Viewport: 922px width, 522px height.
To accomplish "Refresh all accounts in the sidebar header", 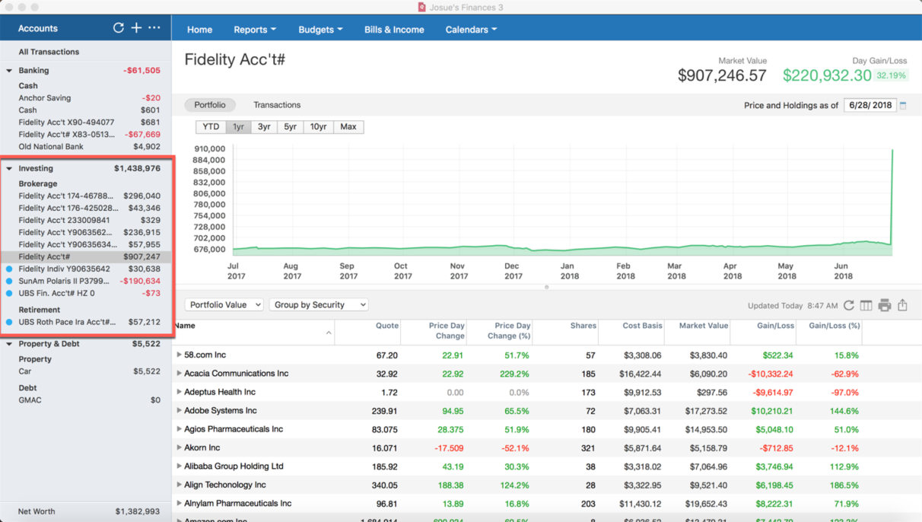I will coord(118,28).
